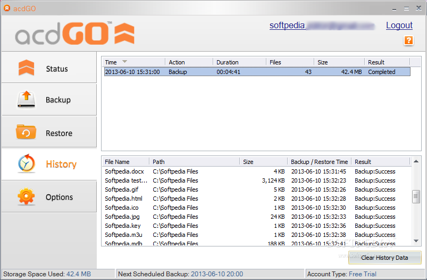Image resolution: width=427 pixels, height=280 pixels.
Task: Select Softpedia.gif file row
Action: [257, 190]
